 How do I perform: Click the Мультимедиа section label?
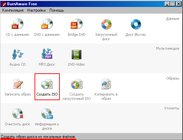click(168, 49)
